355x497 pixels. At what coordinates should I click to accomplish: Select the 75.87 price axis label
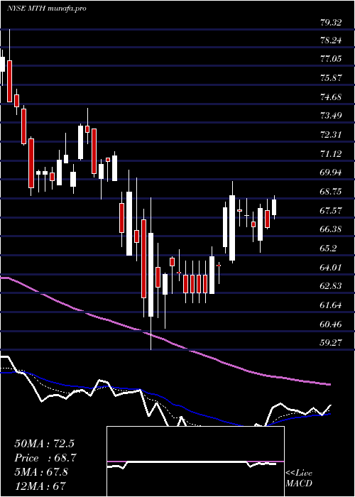click(x=331, y=77)
